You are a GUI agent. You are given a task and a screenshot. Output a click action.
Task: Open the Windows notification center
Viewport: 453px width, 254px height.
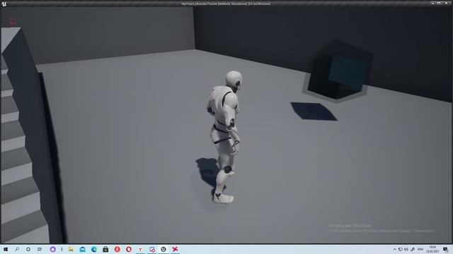445,249
